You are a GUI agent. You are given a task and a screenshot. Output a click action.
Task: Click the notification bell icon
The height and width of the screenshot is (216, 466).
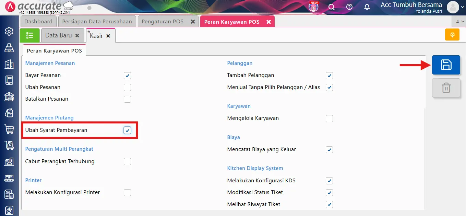click(366, 7)
